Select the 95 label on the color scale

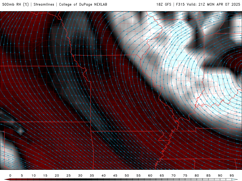pyautogui.click(x=232, y=176)
